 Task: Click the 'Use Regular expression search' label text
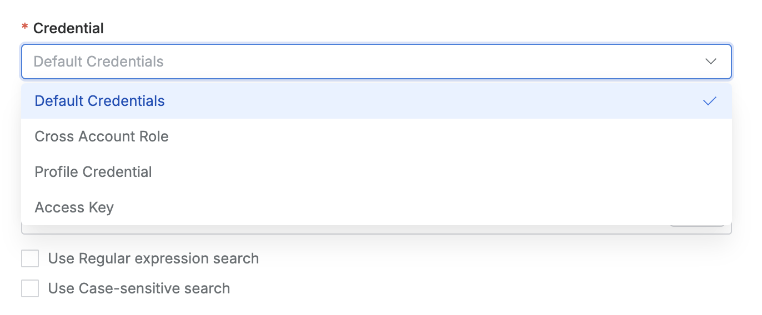153,258
